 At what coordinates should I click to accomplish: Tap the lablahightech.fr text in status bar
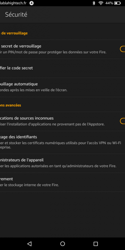pos(13,3)
